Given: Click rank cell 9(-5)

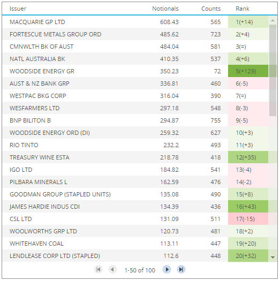Looking at the screenshot, I should 248,120.
